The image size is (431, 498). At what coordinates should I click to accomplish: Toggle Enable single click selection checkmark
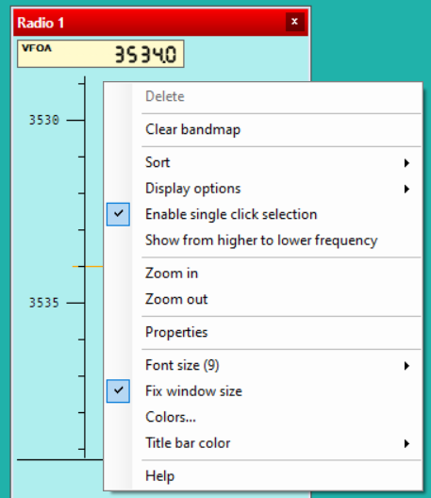click(x=118, y=214)
